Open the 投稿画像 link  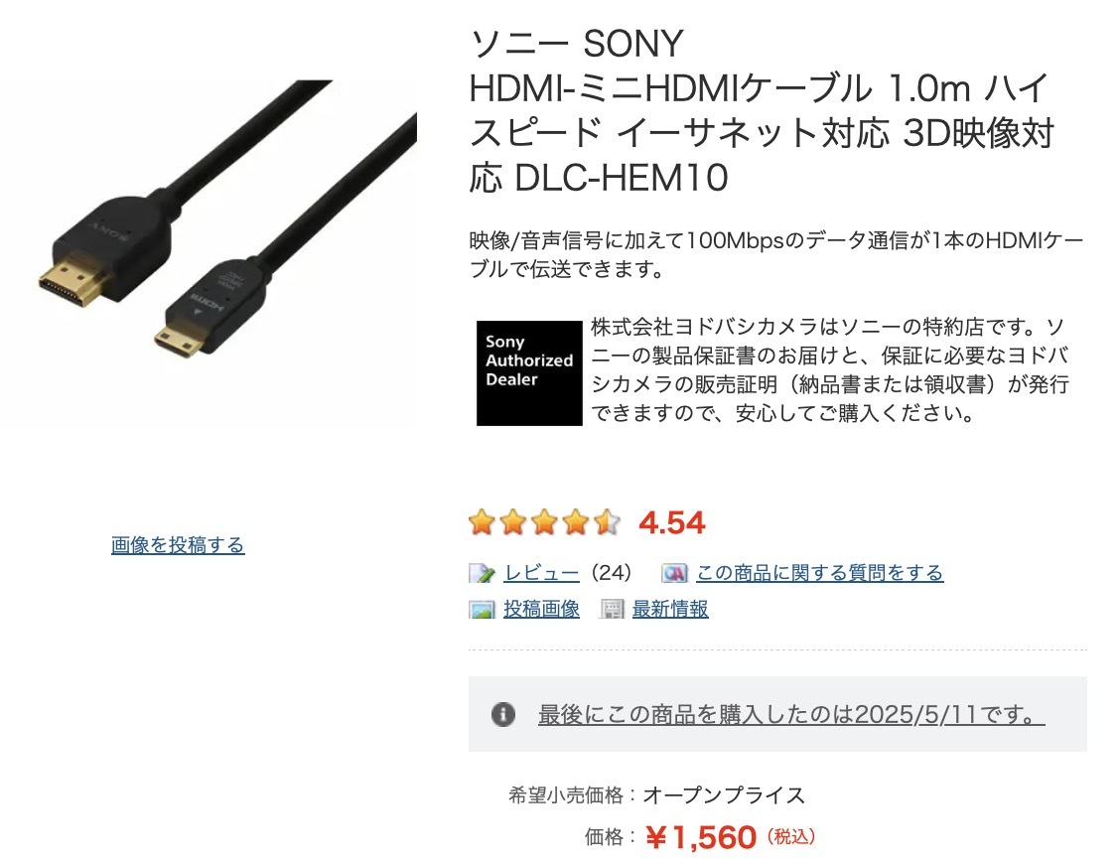point(542,609)
